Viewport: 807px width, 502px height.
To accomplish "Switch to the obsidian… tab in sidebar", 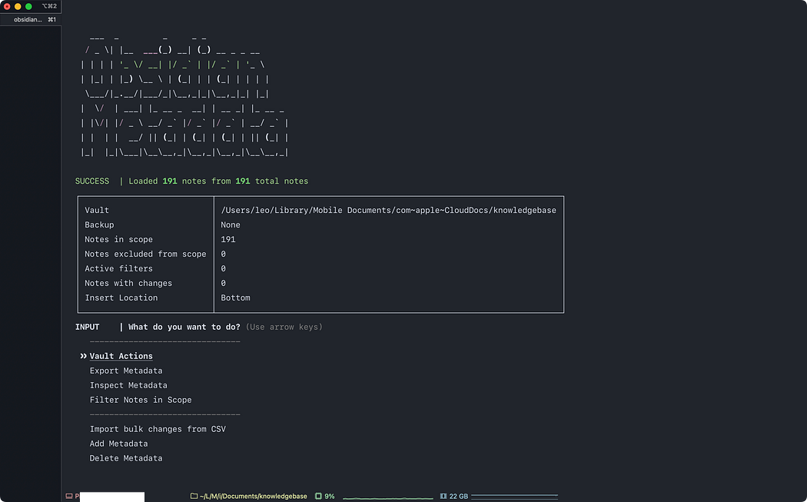I will click(31, 19).
